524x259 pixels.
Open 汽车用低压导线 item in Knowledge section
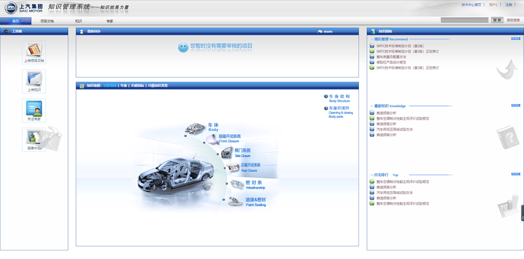click(394, 129)
